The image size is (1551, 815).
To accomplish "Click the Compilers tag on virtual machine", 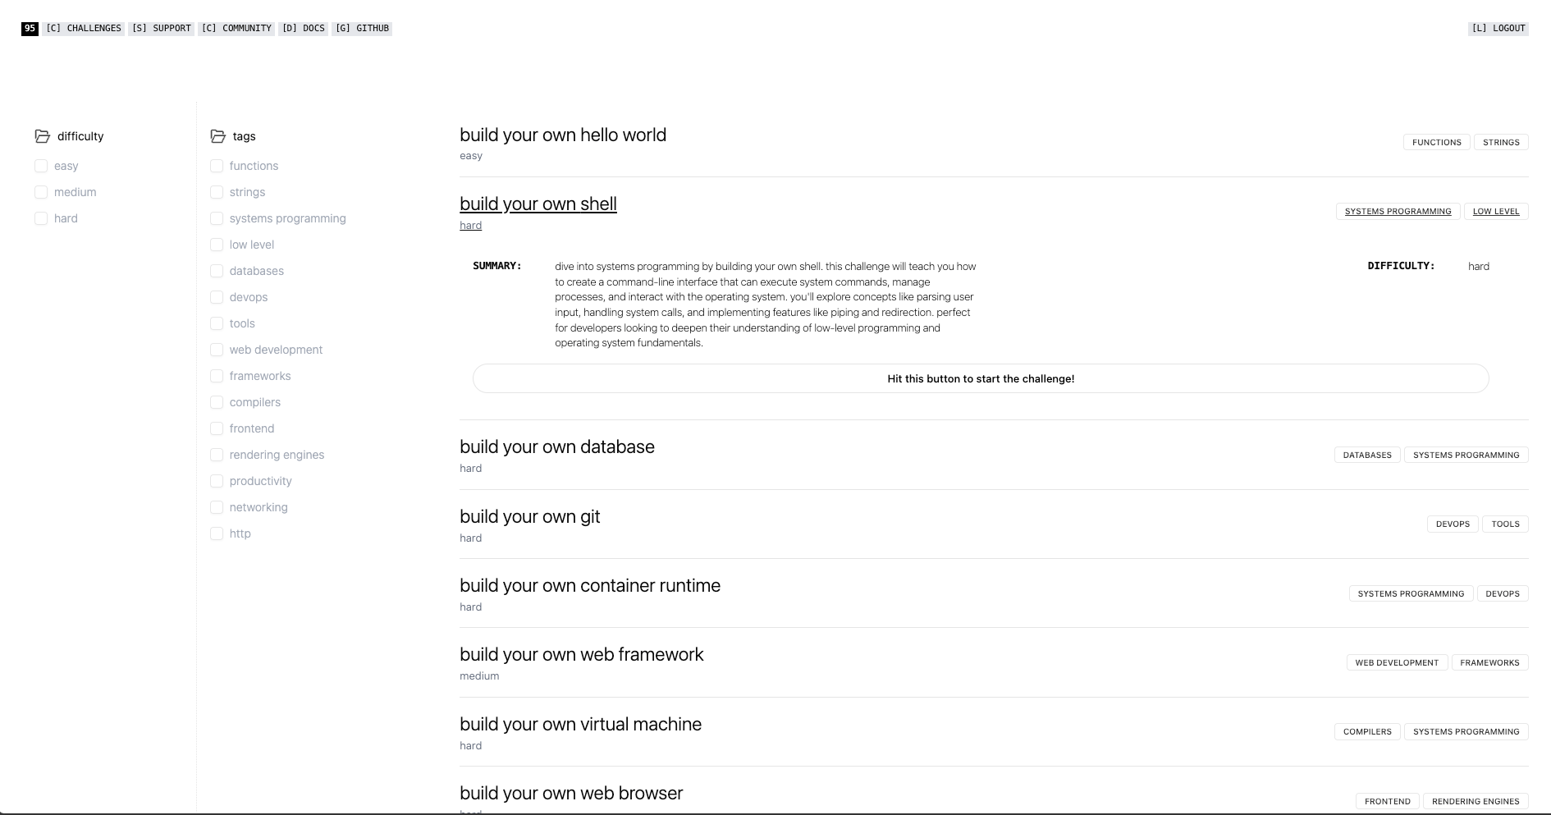I will pyautogui.click(x=1367, y=732).
